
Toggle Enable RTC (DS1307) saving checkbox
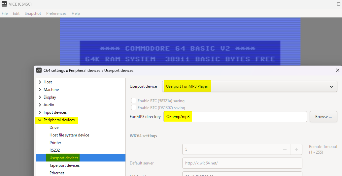click(134, 107)
